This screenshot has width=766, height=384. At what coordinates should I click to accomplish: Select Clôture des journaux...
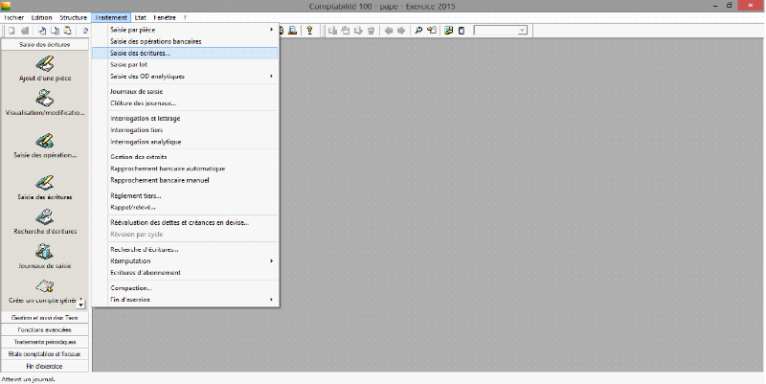coord(186,103)
